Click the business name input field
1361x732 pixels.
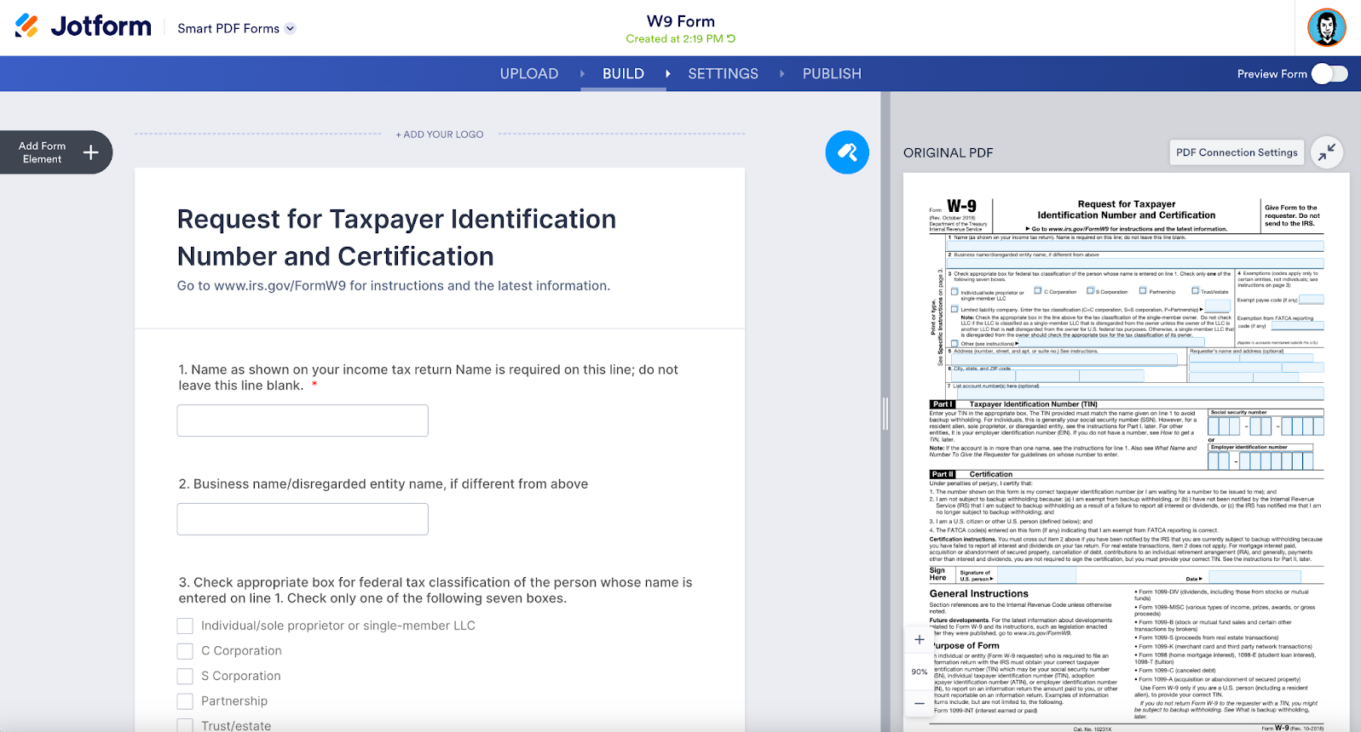click(x=303, y=519)
